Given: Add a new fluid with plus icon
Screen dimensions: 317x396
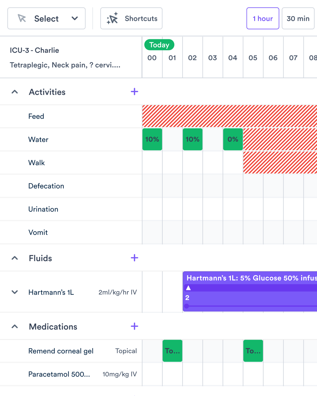Looking at the screenshot, I should (134, 258).
